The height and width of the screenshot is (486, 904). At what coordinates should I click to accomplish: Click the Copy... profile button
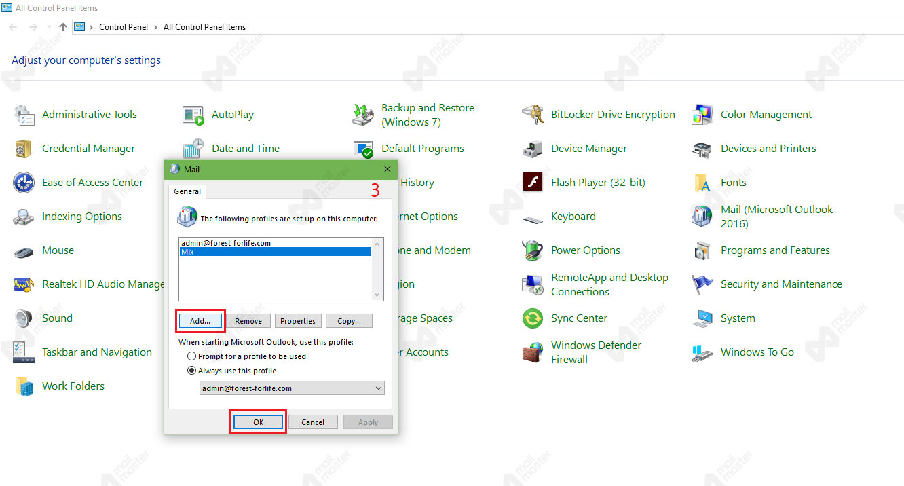click(350, 321)
